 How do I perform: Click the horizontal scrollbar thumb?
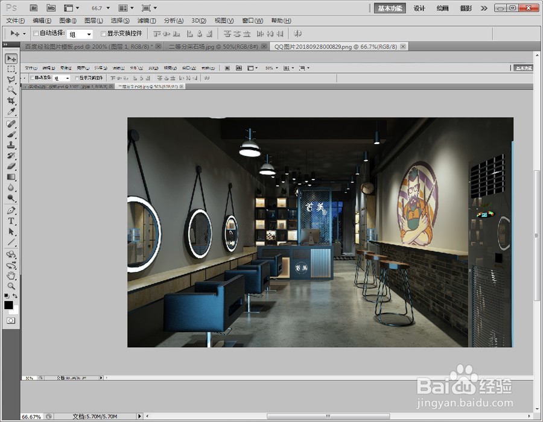tap(328, 416)
